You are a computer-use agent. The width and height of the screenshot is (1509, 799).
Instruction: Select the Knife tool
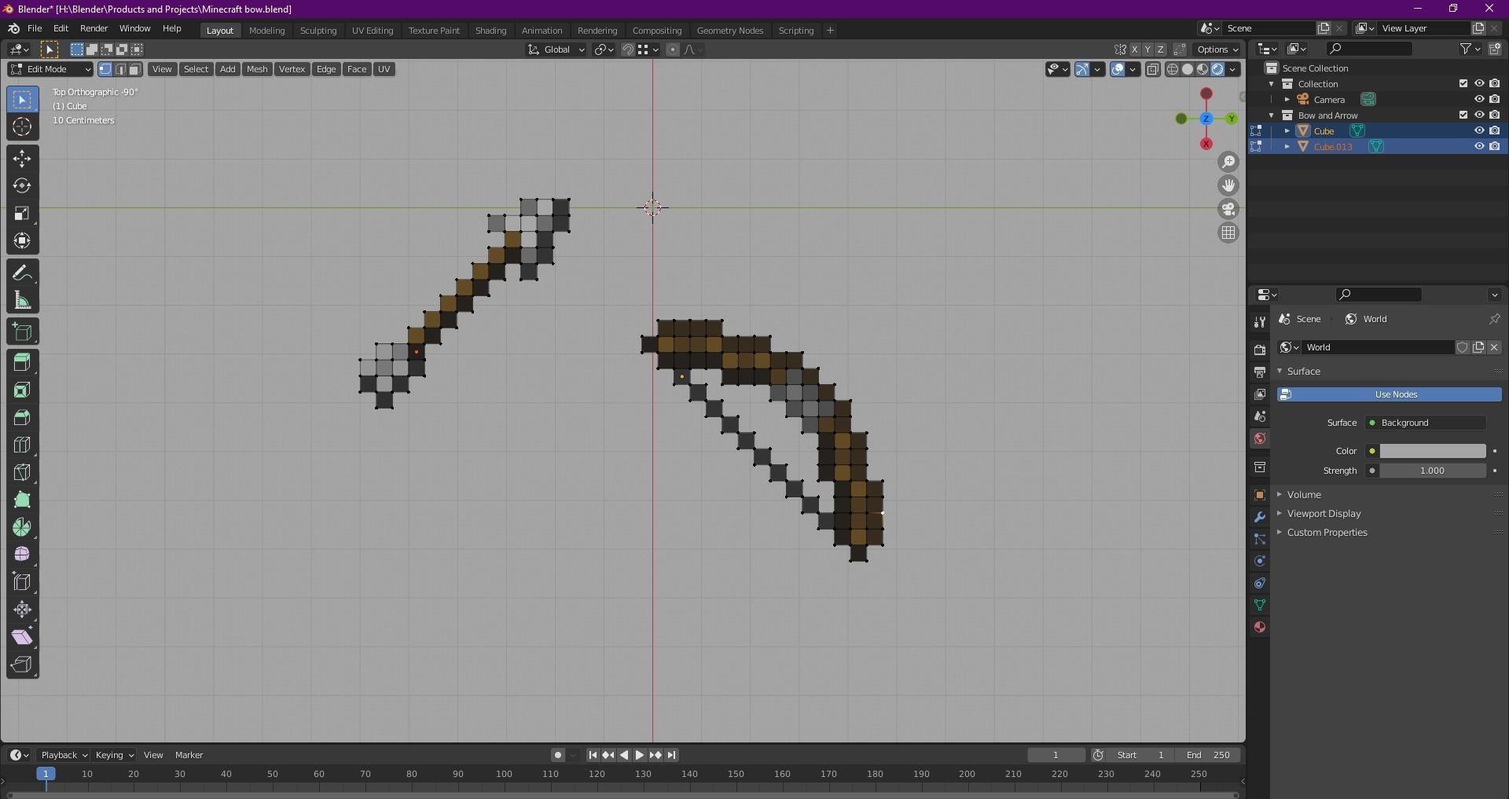point(22,473)
